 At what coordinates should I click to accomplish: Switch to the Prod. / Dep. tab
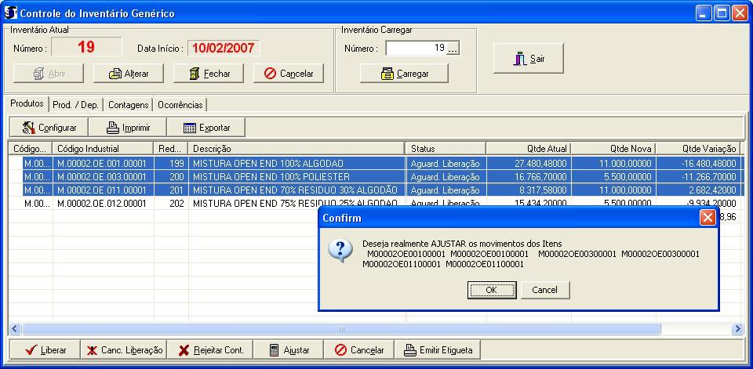click(x=75, y=105)
